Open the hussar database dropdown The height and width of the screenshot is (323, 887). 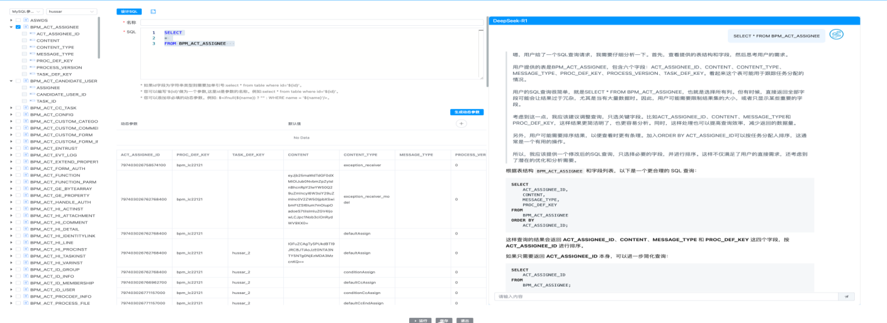[x=71, y=11]
